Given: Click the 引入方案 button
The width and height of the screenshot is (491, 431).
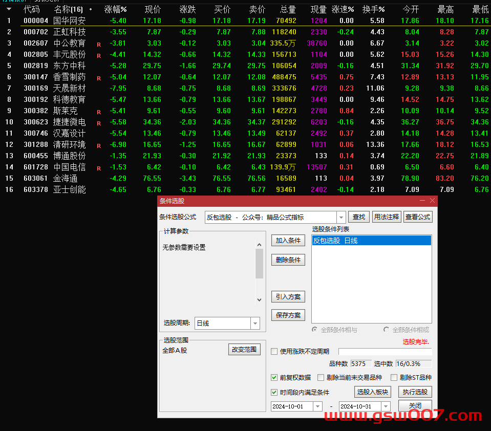Looking at the screenshot, I should pos(288,297).
